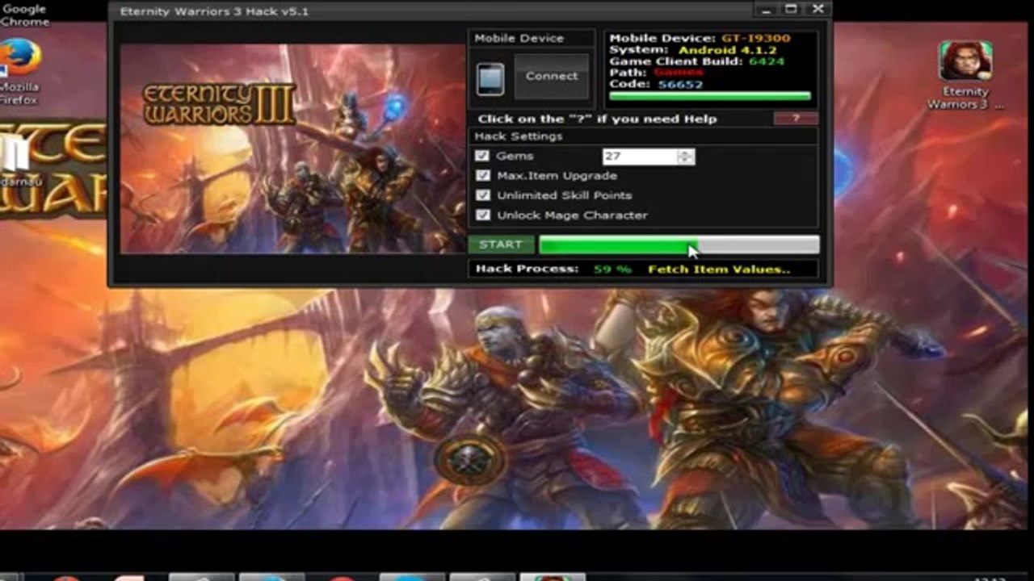Open the Google Chrome desktop shortcut
Image resolution: width=1034 pixels, height=581 pixels.
pyautogui.click(x=23, y=15)
